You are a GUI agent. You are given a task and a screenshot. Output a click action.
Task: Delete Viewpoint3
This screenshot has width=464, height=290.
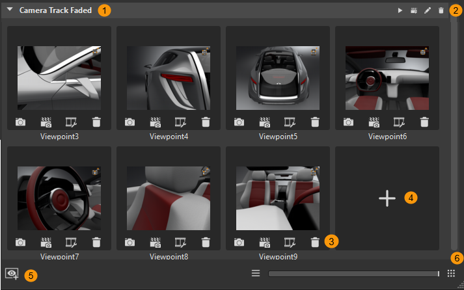tap(96, 122)
